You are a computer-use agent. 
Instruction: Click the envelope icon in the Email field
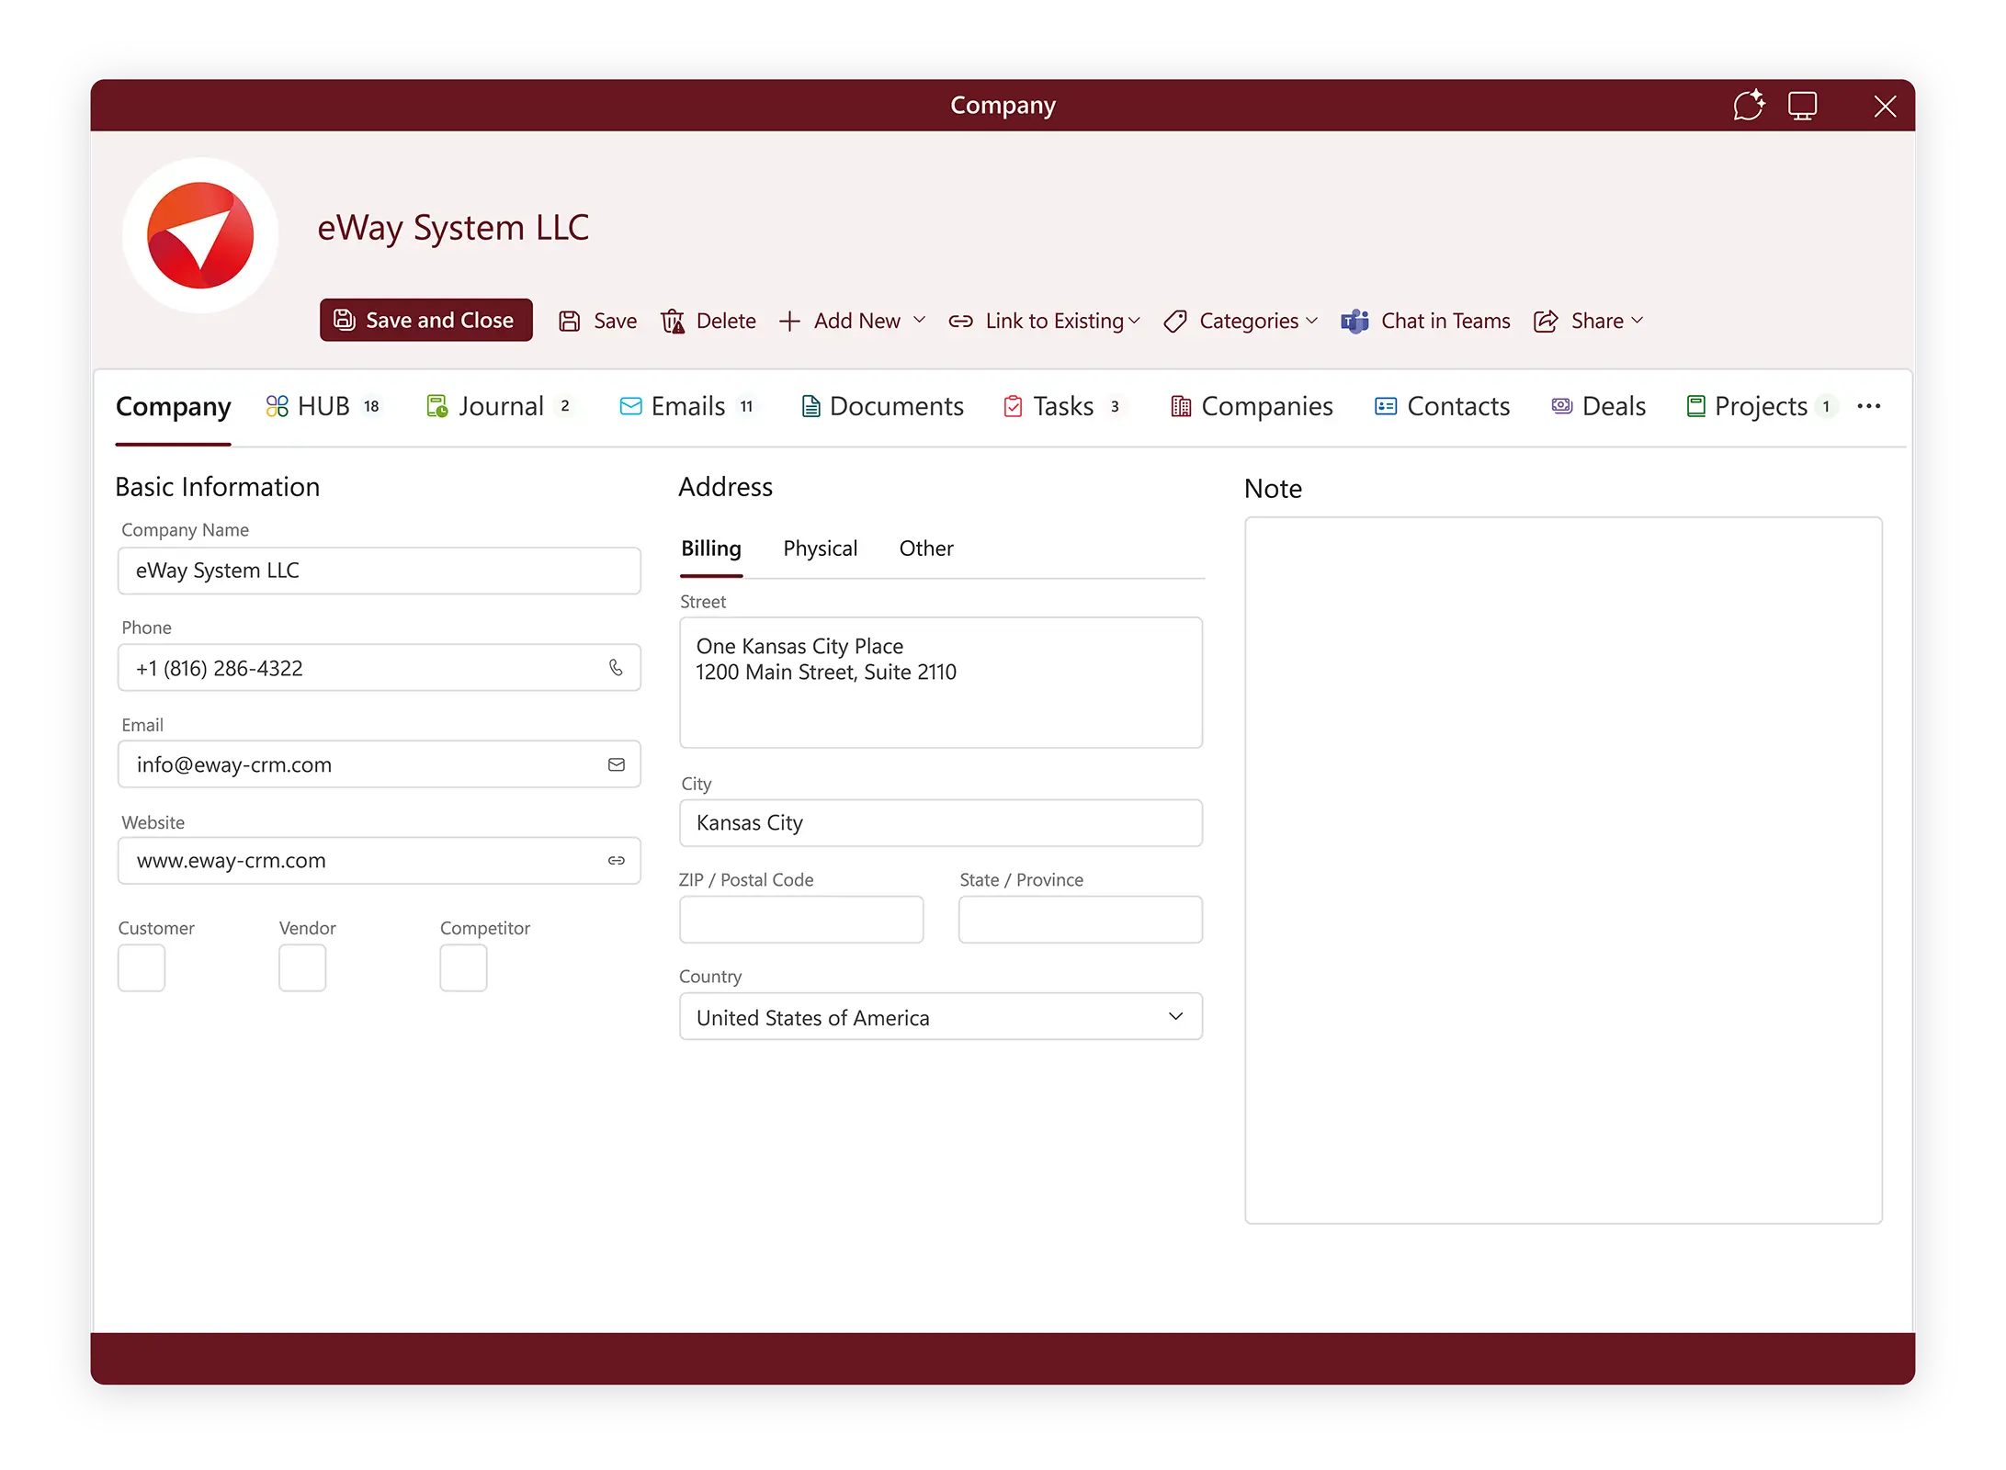coord(616,763)
